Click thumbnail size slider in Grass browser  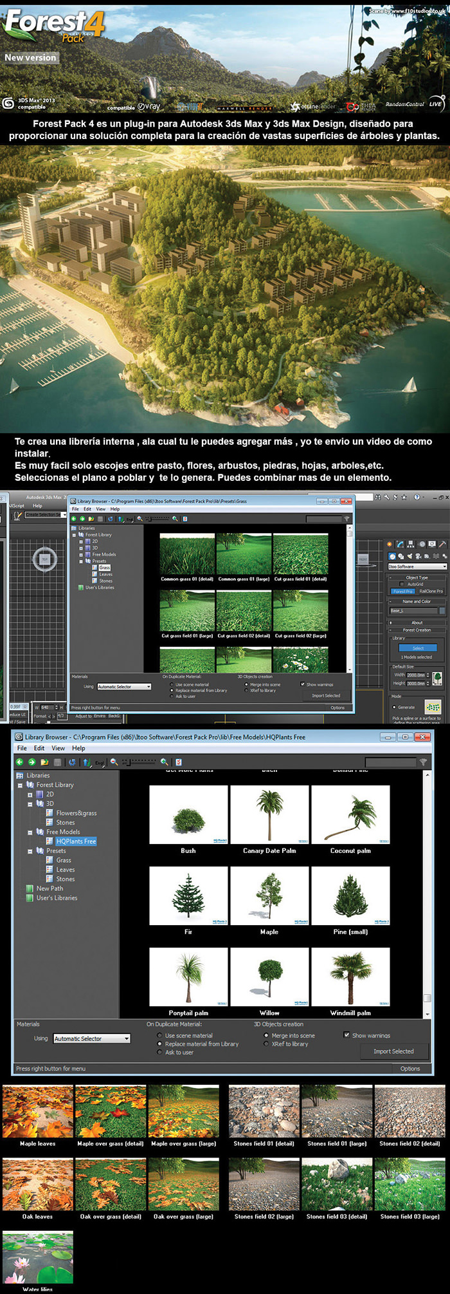[157, 518]
